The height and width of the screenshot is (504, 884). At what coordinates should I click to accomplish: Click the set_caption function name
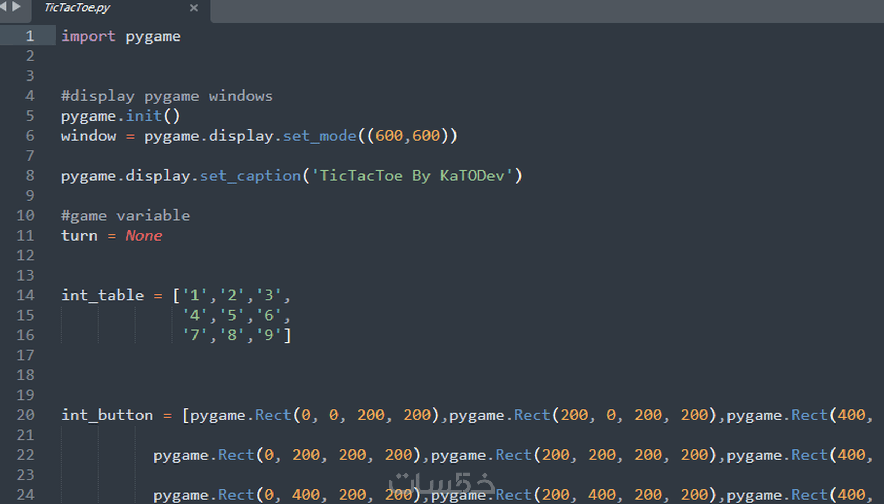249,176
